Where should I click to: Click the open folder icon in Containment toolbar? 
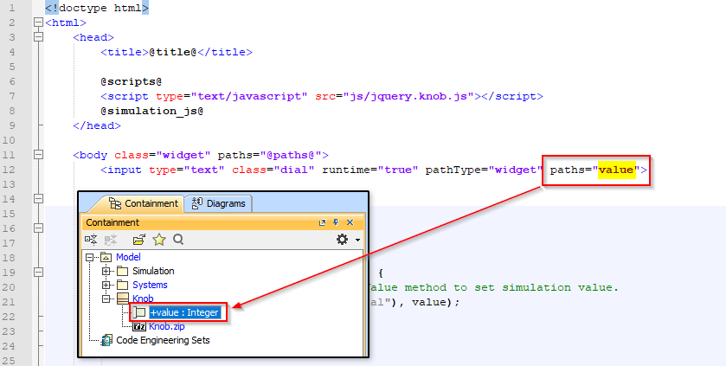pyautogui.click(x=139, y=240)
